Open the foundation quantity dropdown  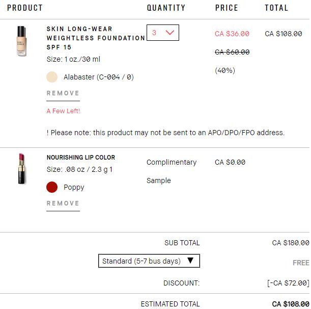[162, 33]
